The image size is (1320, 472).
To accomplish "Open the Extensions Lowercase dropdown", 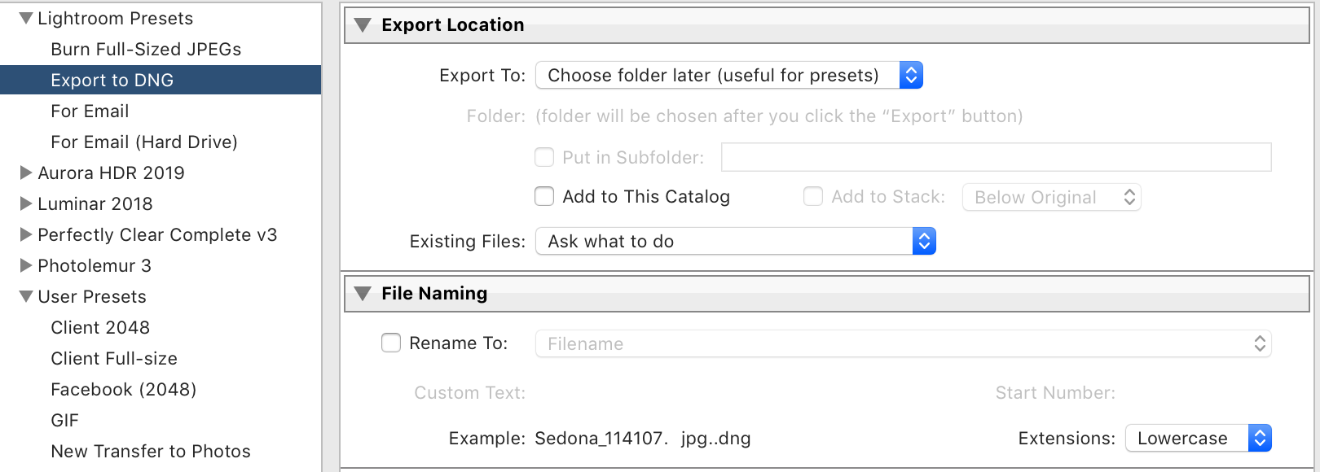I will click(1198, 438).
